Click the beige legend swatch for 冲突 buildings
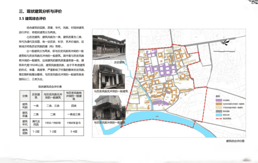 point(219,107)
